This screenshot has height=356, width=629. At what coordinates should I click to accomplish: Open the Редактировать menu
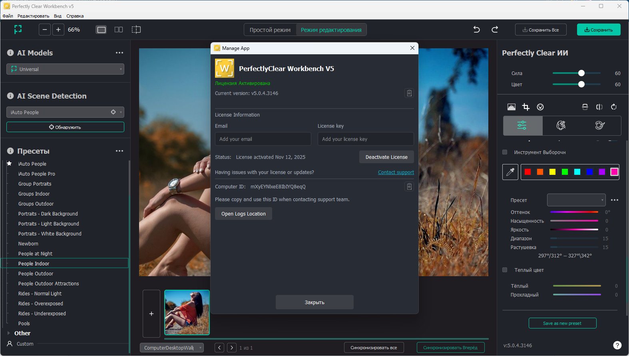(x=33, y=16)
